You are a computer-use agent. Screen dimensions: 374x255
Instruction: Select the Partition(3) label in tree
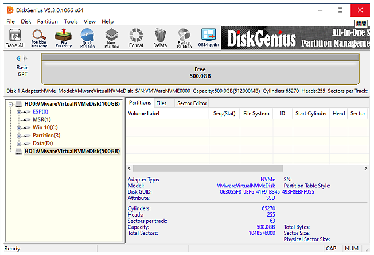(x=46, y=136)
